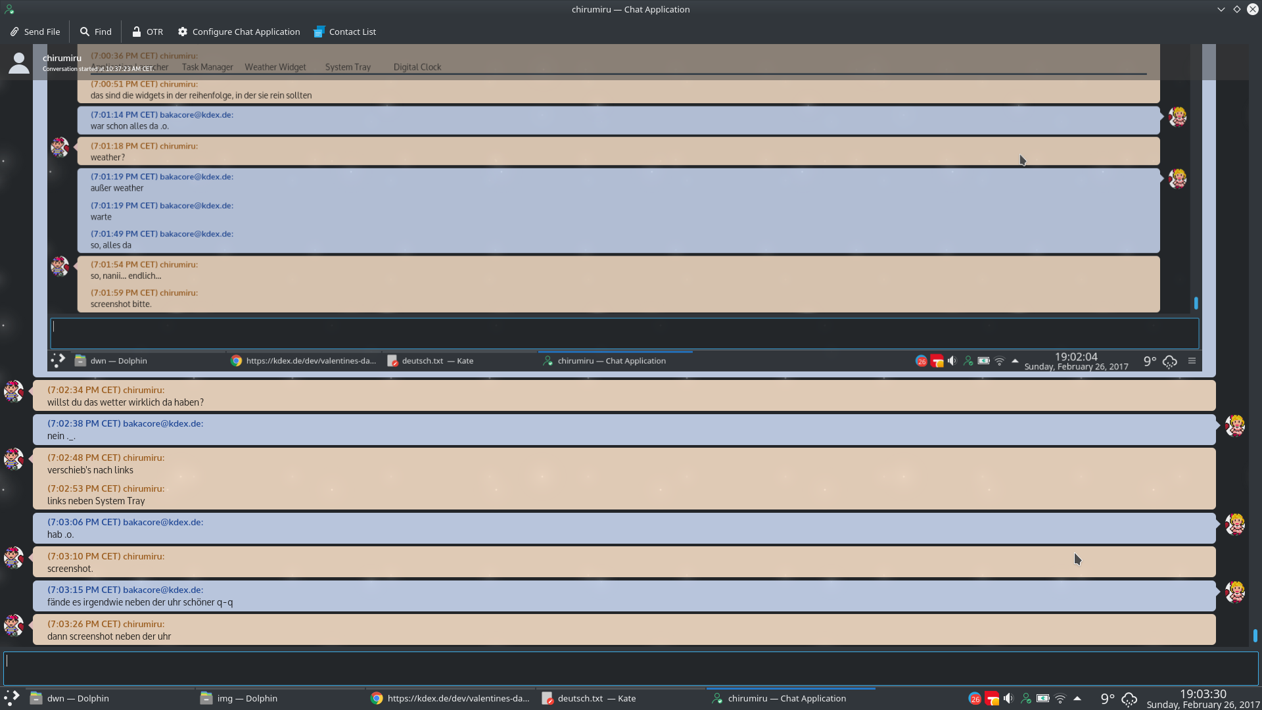Click the 'links neben System Tray' message
The width and height of the screenshot is (1262, 710).
(96, 501)
